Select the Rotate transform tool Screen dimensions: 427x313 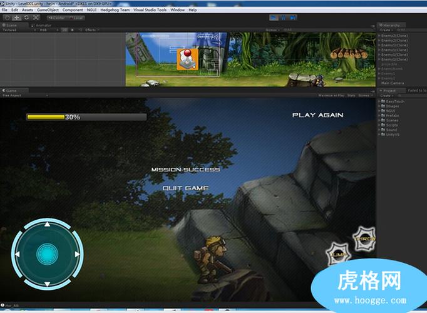point(26,18)
